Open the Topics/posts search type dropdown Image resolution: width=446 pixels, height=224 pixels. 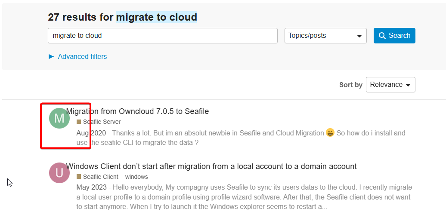tap(325, 36)
